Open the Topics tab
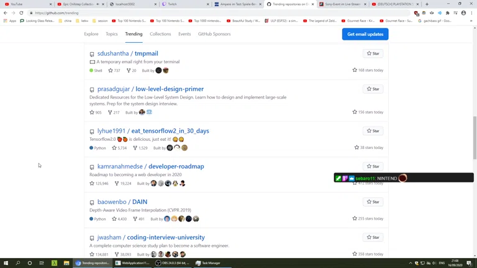Screen dimensions: 477x268 112,34
